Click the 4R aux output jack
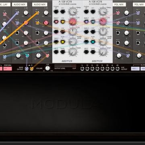Image resolution: width=145 pixels, height=145 pixels. pyautogui.click(x=118, y=69)
